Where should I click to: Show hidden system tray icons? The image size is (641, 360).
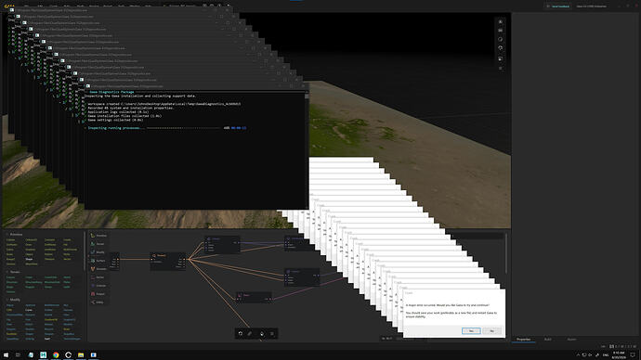coord(578,355)
